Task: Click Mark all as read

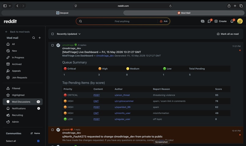Action: [x=228, y=34]
